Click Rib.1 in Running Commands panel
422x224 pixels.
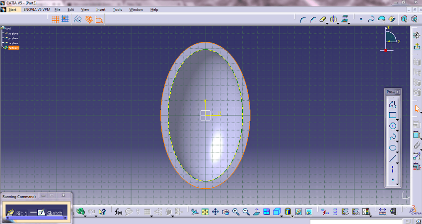pyautogui.click(x=22, y=213)
